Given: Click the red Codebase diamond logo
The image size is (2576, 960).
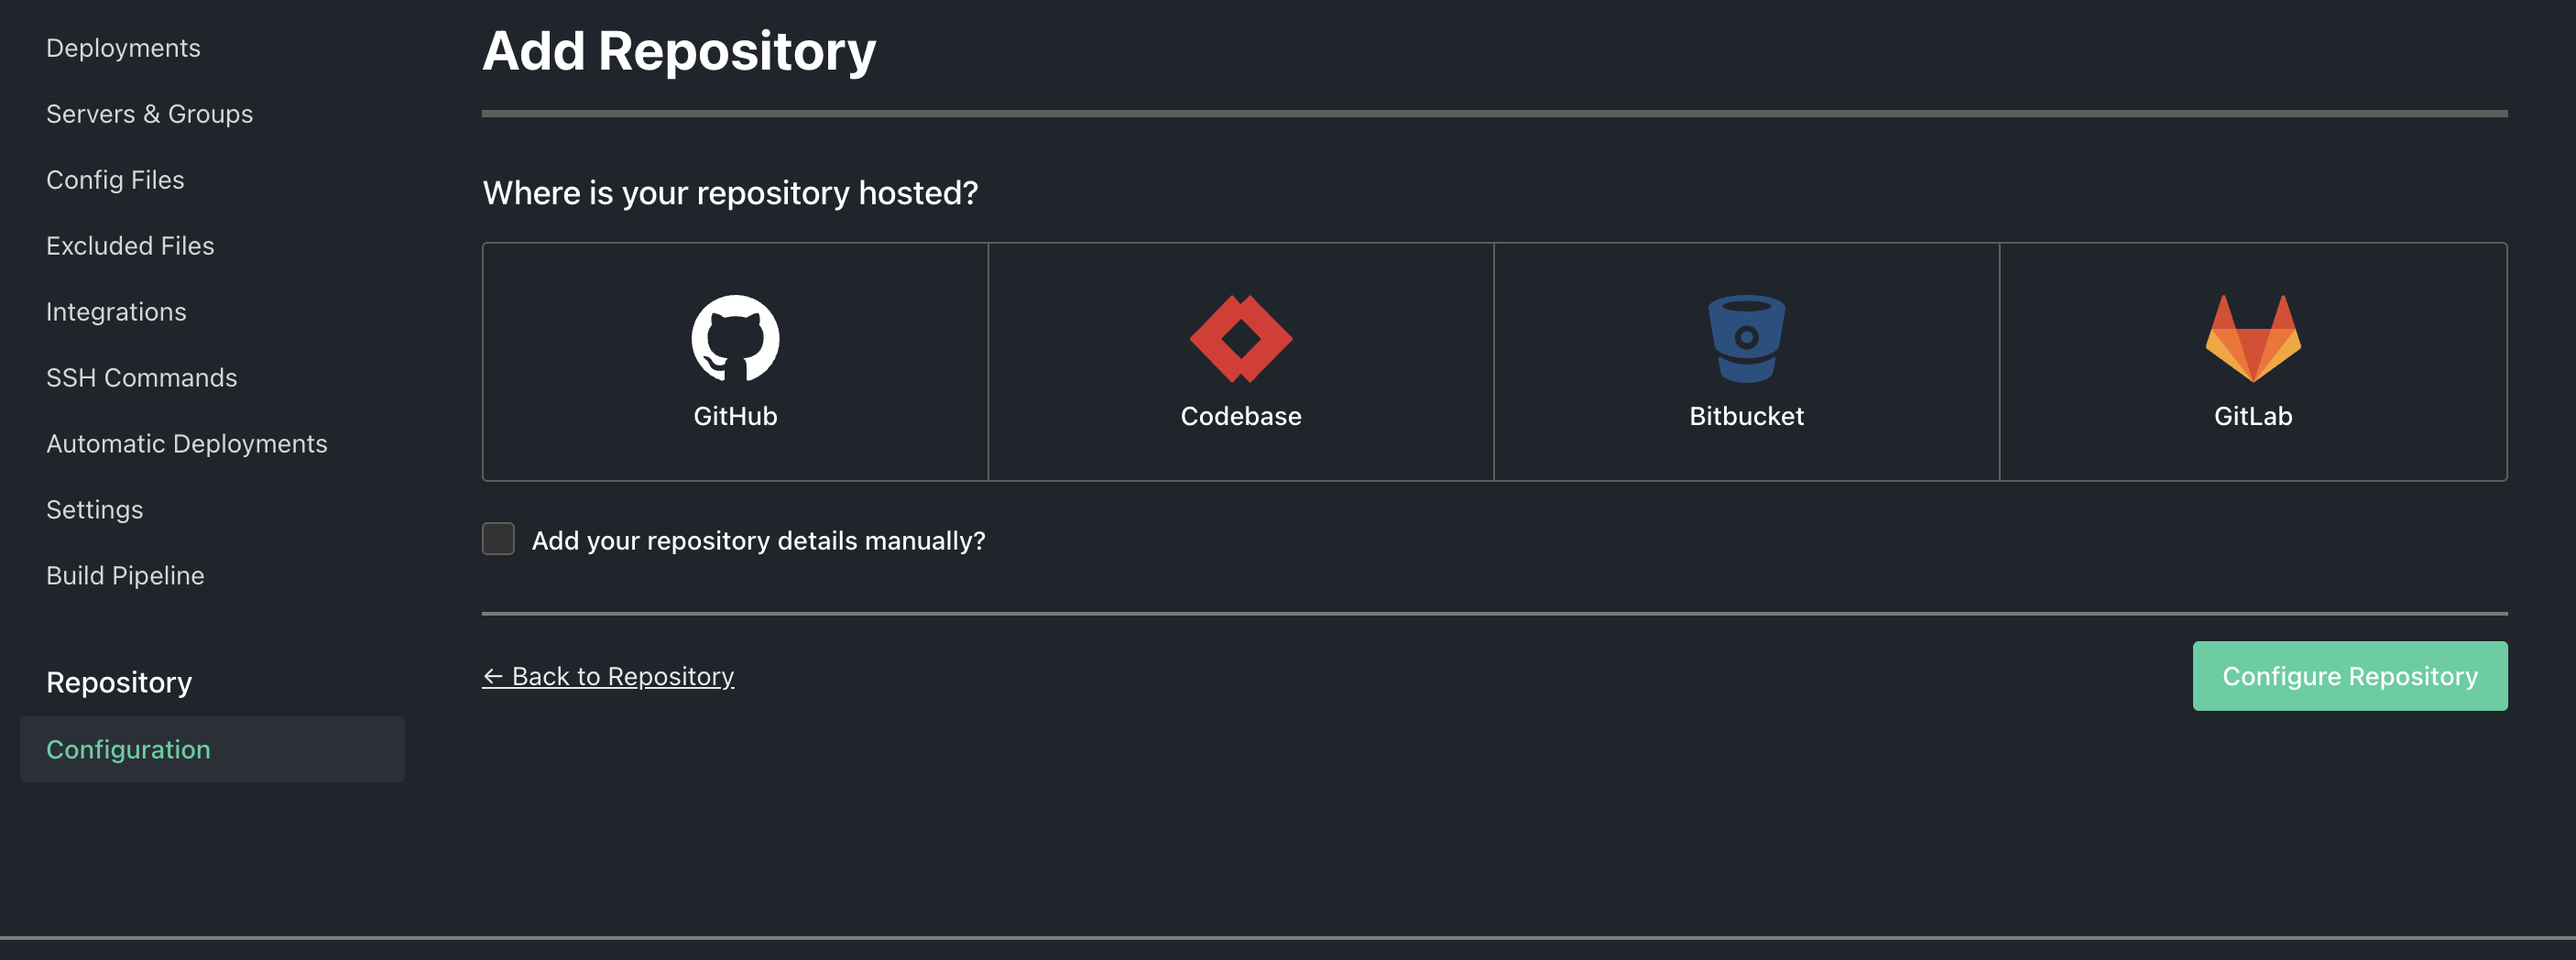Looking at the screenshot, I should click(1240, 338).
